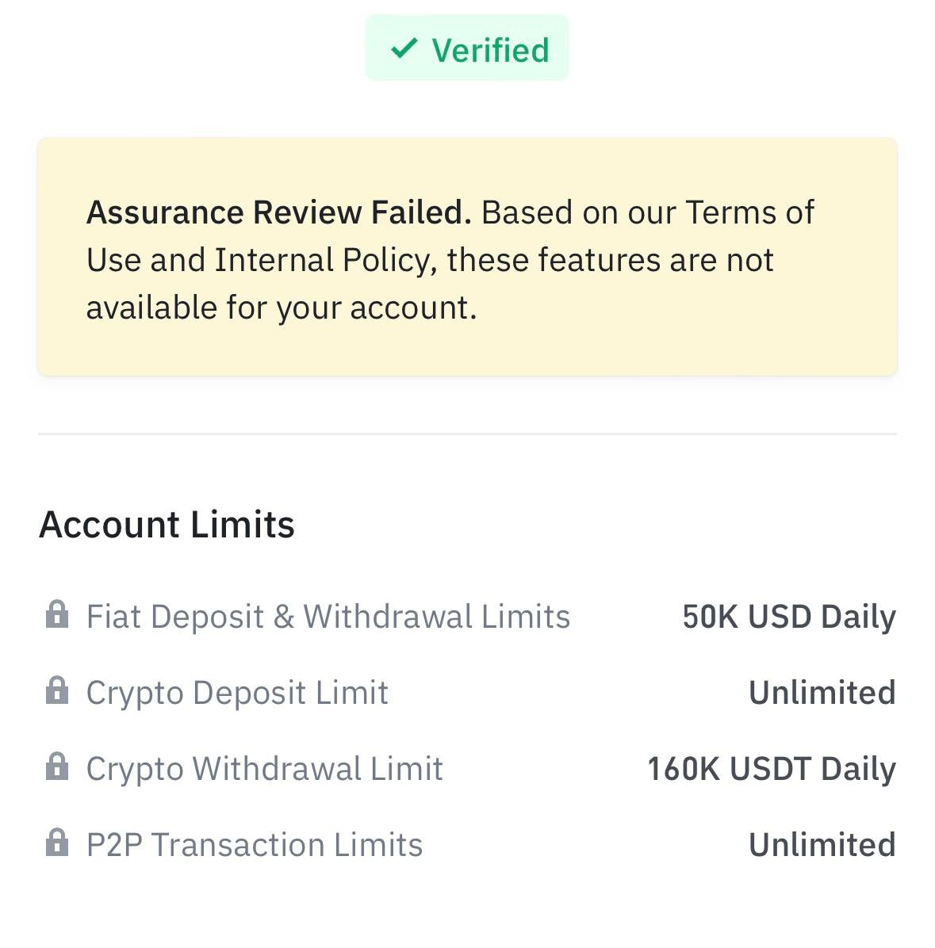Tap the 160K USDT Daily value
This screenshot has width=935, height=948.
coord(772,769)
